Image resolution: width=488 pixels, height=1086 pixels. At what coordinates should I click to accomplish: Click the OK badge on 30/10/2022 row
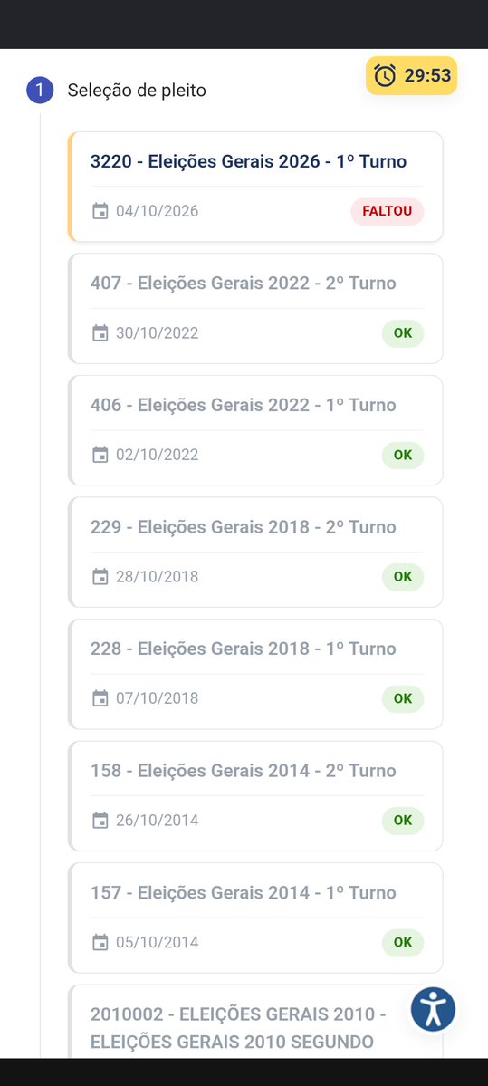[403, 333]
